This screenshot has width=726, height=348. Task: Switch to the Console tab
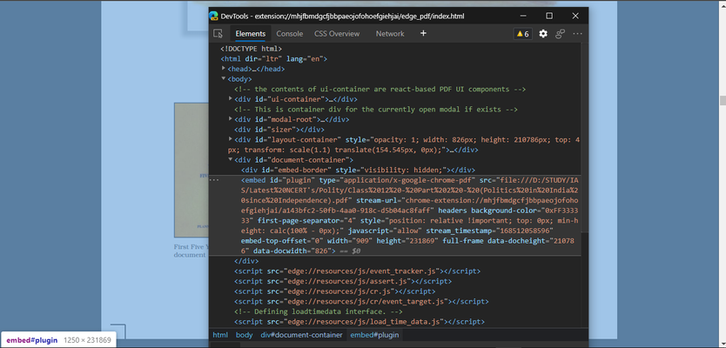click(x=290, y=34)
